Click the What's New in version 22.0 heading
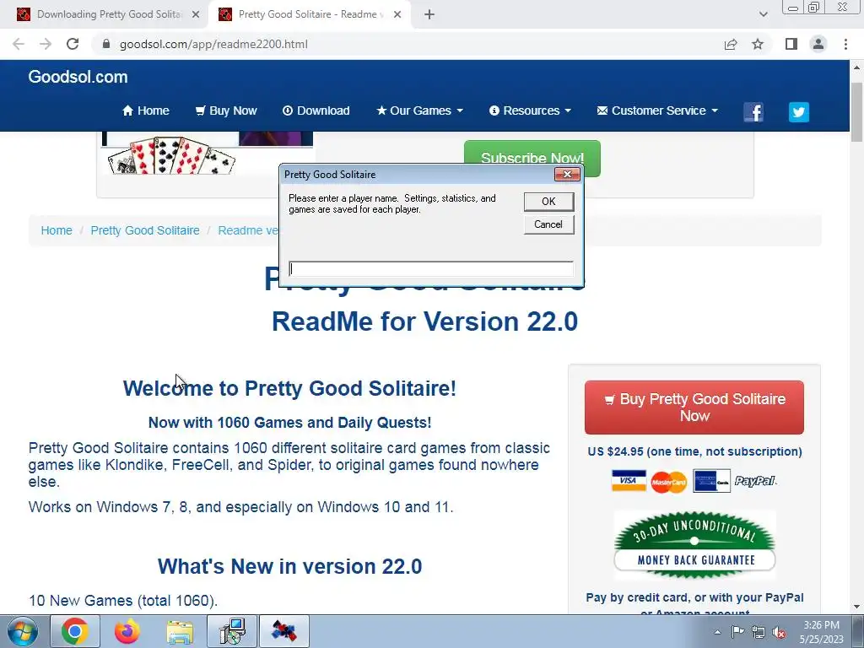The image size is (864, 648). click(x=289, y=566)
